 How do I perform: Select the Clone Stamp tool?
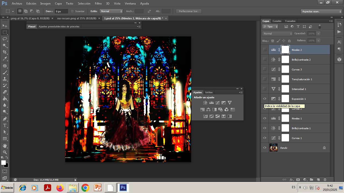coord(5,79)
